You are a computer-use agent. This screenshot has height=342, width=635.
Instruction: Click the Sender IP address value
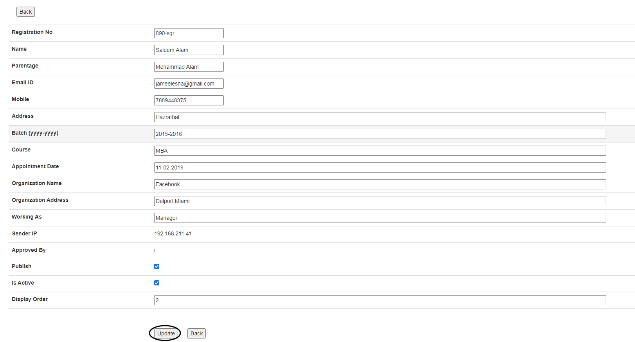tap(173, 234)
